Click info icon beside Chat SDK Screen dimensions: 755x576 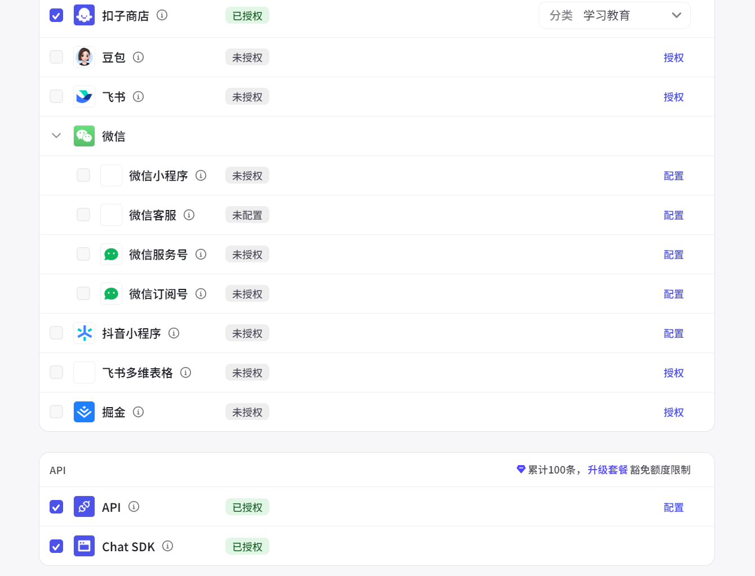tap(167, 546)
